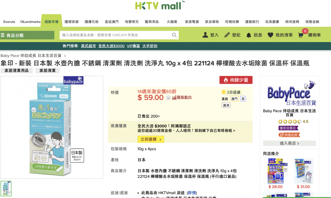Viewport: 331px width, 198px height.
Task: Open the $28.00 recommended product
Action: (275, 173)
